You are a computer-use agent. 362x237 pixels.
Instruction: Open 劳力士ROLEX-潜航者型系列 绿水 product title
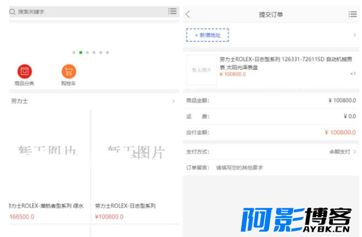coord(46,206)
